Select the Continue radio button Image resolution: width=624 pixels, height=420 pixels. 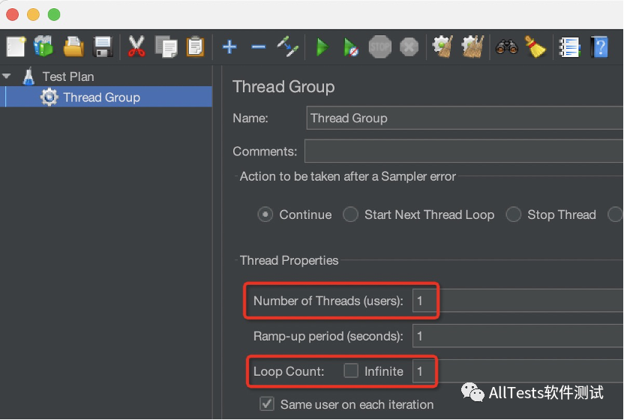tap(265, 214)
